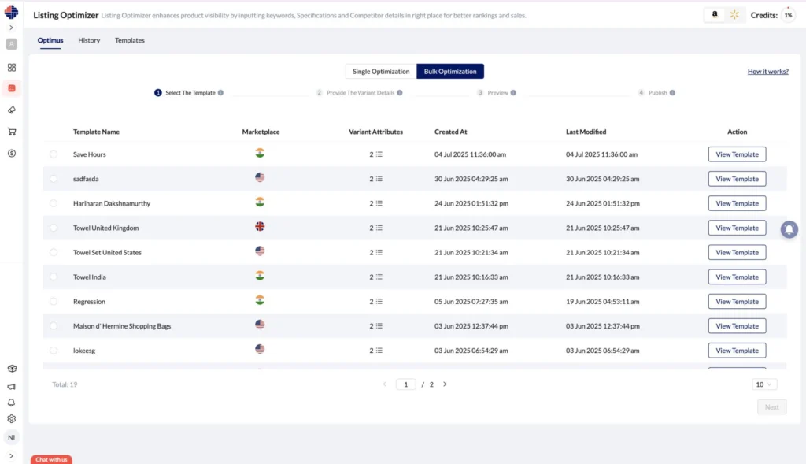Click the Template Name column header
806x464 pixels.
96,132
